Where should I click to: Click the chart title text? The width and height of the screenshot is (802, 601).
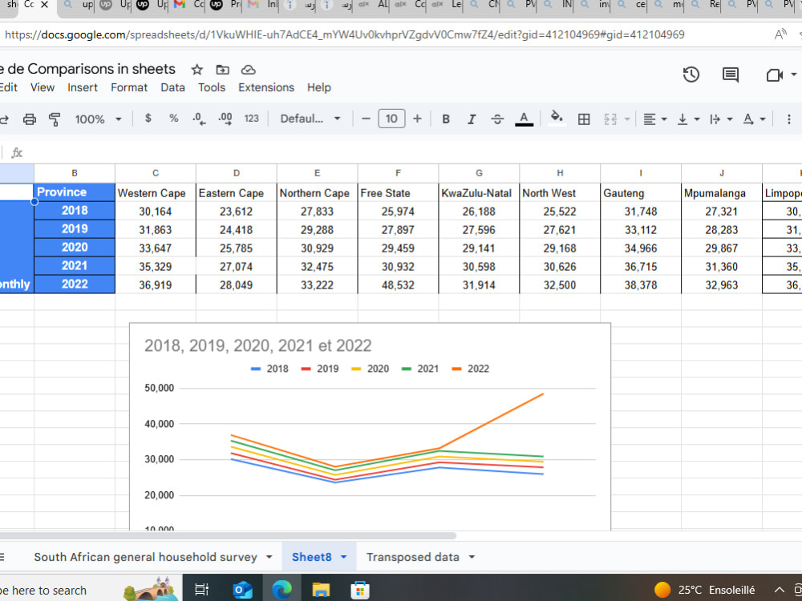[x=257, y=345]
